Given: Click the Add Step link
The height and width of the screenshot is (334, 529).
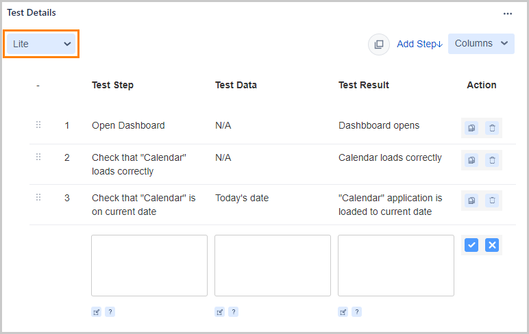Looking at the screenshot, I should [419, 44].
